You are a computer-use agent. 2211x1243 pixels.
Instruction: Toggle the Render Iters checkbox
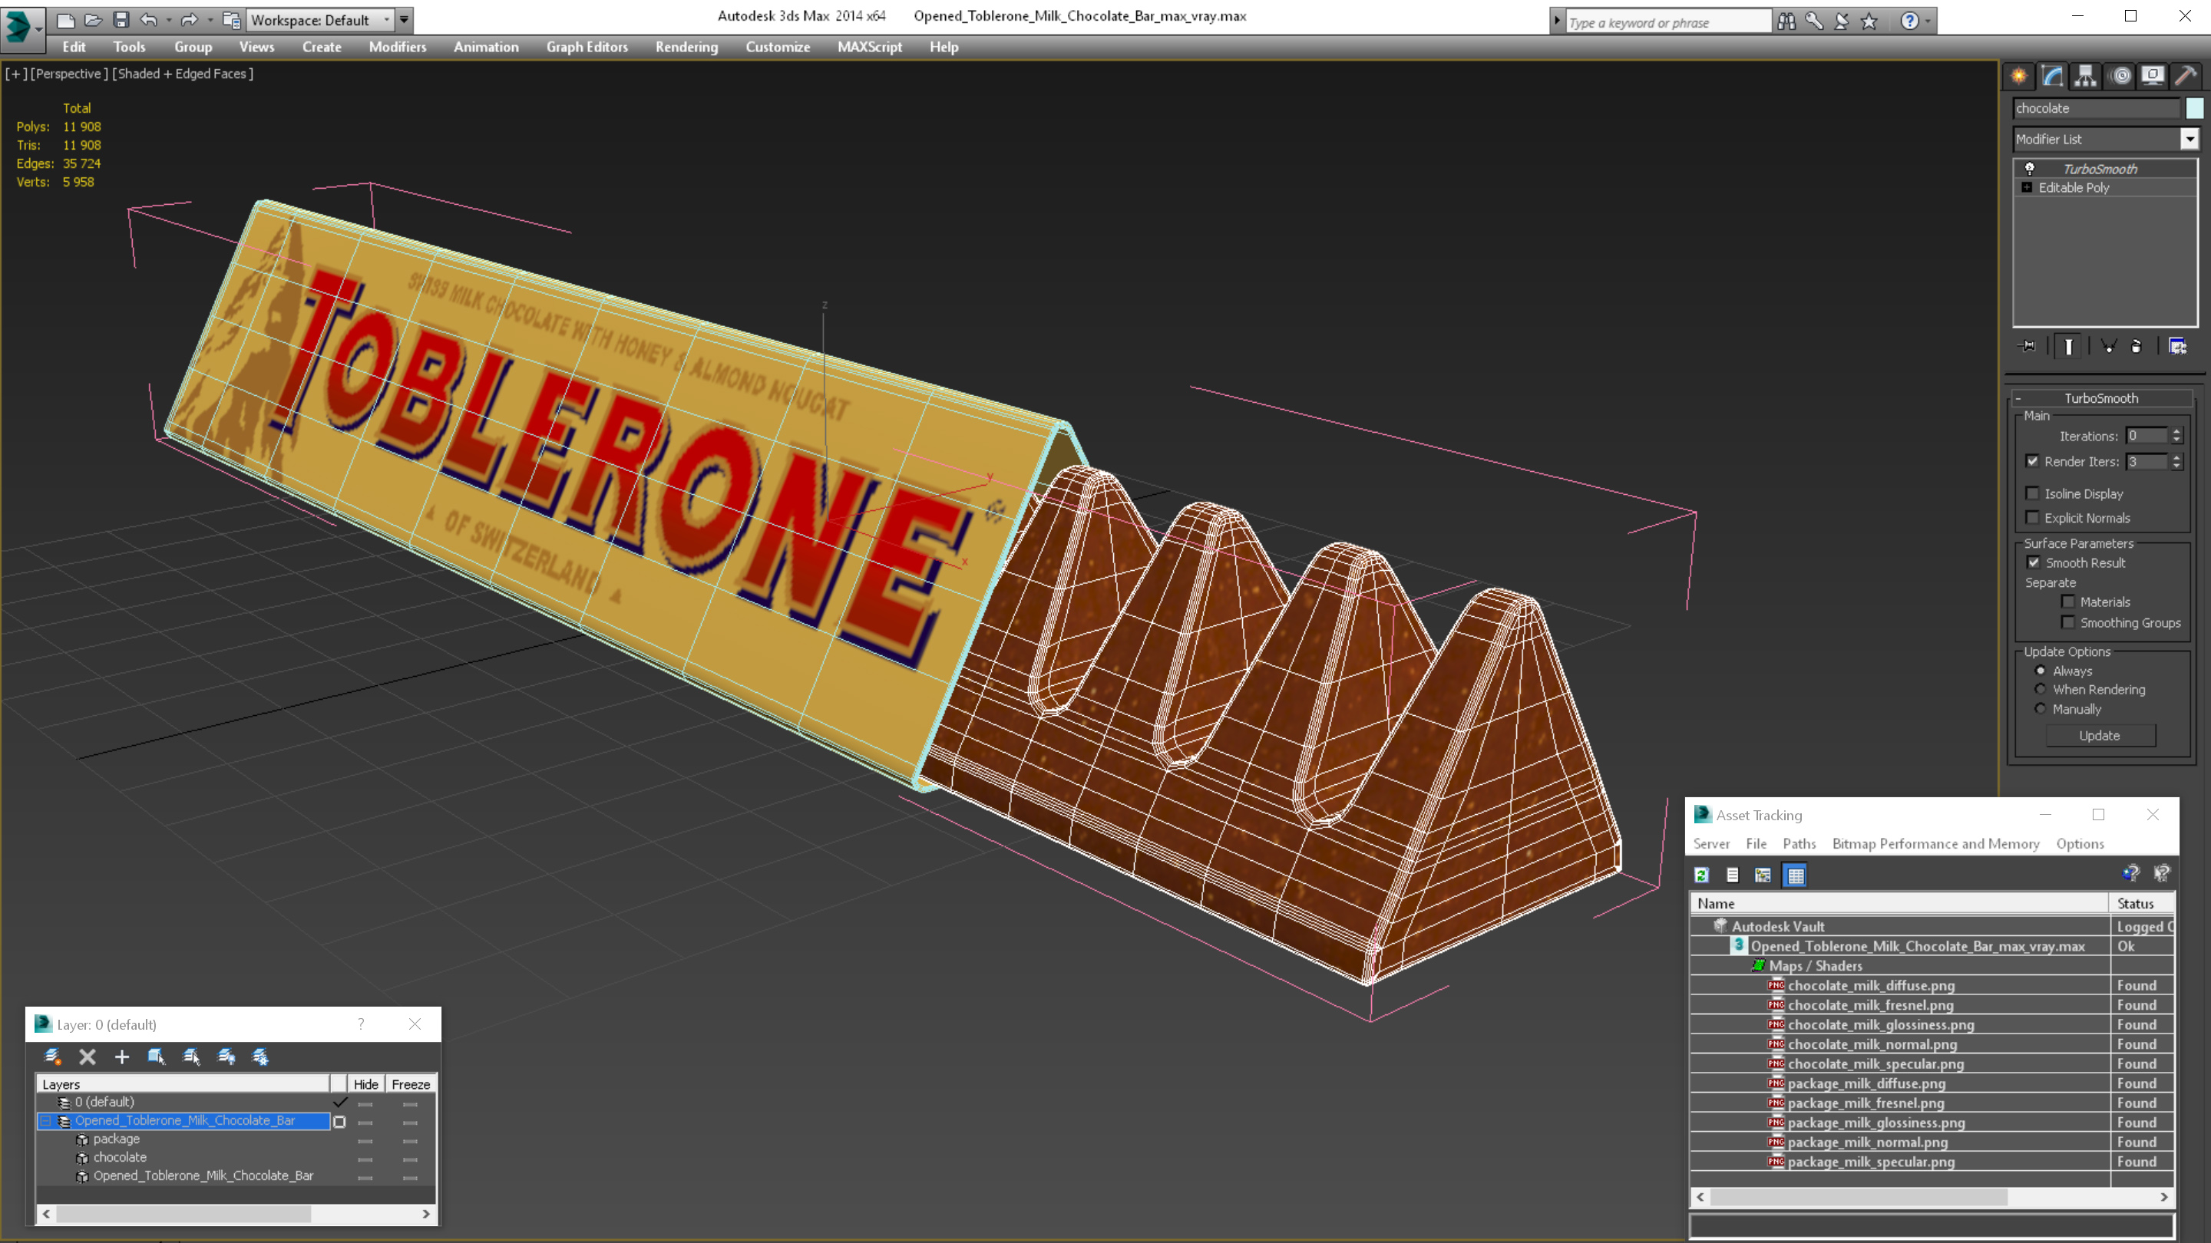[x=2032, y=461]
